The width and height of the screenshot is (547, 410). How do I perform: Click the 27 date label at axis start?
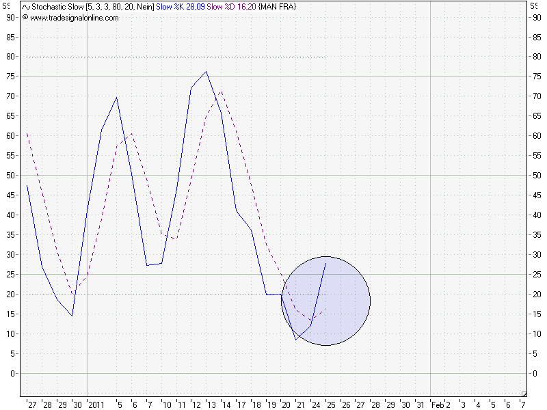pos(32,405)
